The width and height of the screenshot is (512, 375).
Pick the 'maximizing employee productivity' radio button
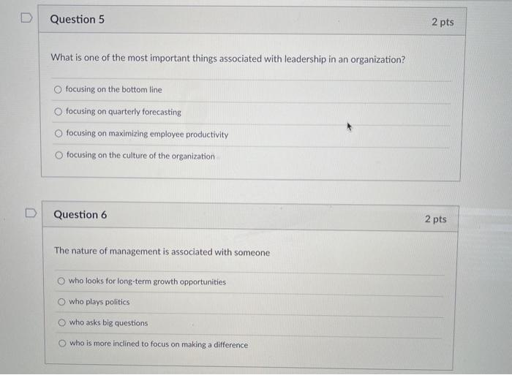pos(59,134)
